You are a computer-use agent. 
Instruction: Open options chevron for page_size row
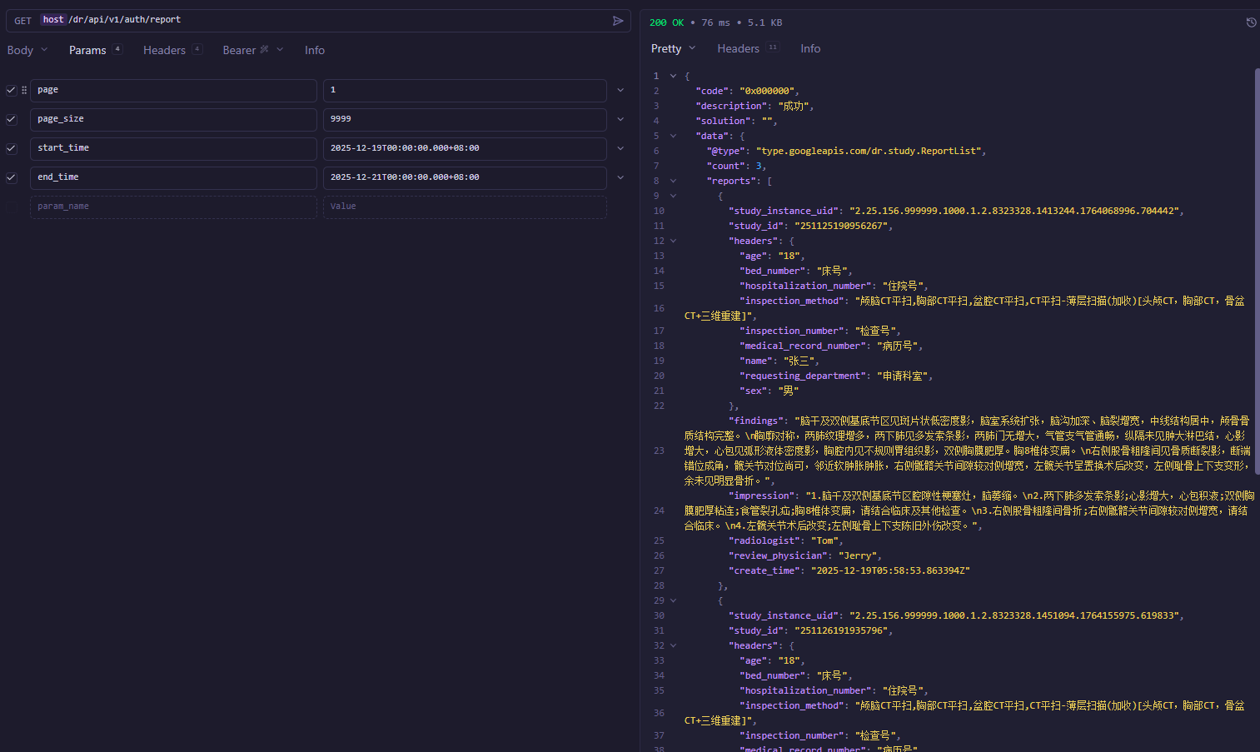coord(620,119)
